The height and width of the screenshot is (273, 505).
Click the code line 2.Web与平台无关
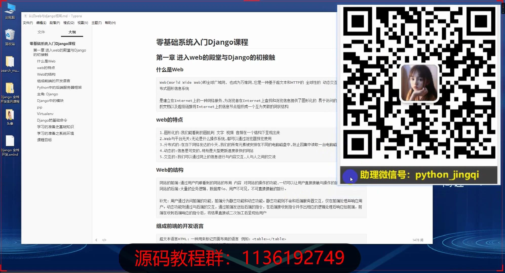click(x=215, y=139)
